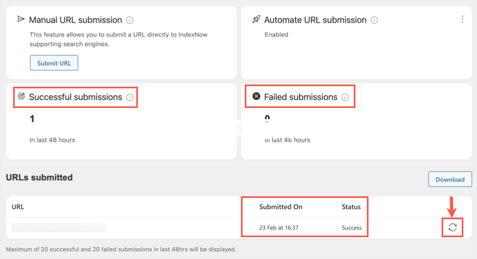The image size is (477, 259).
Task: Click the Successful submissions count 1
Action: coord(32,119)
